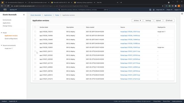This screenshot has width=184, height=103.
Task: Switch to the Deploying a Django application tab
Action: 84,3
